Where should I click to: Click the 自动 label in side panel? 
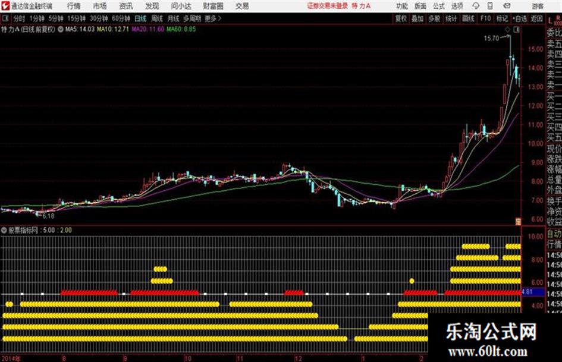pos(554,234)
